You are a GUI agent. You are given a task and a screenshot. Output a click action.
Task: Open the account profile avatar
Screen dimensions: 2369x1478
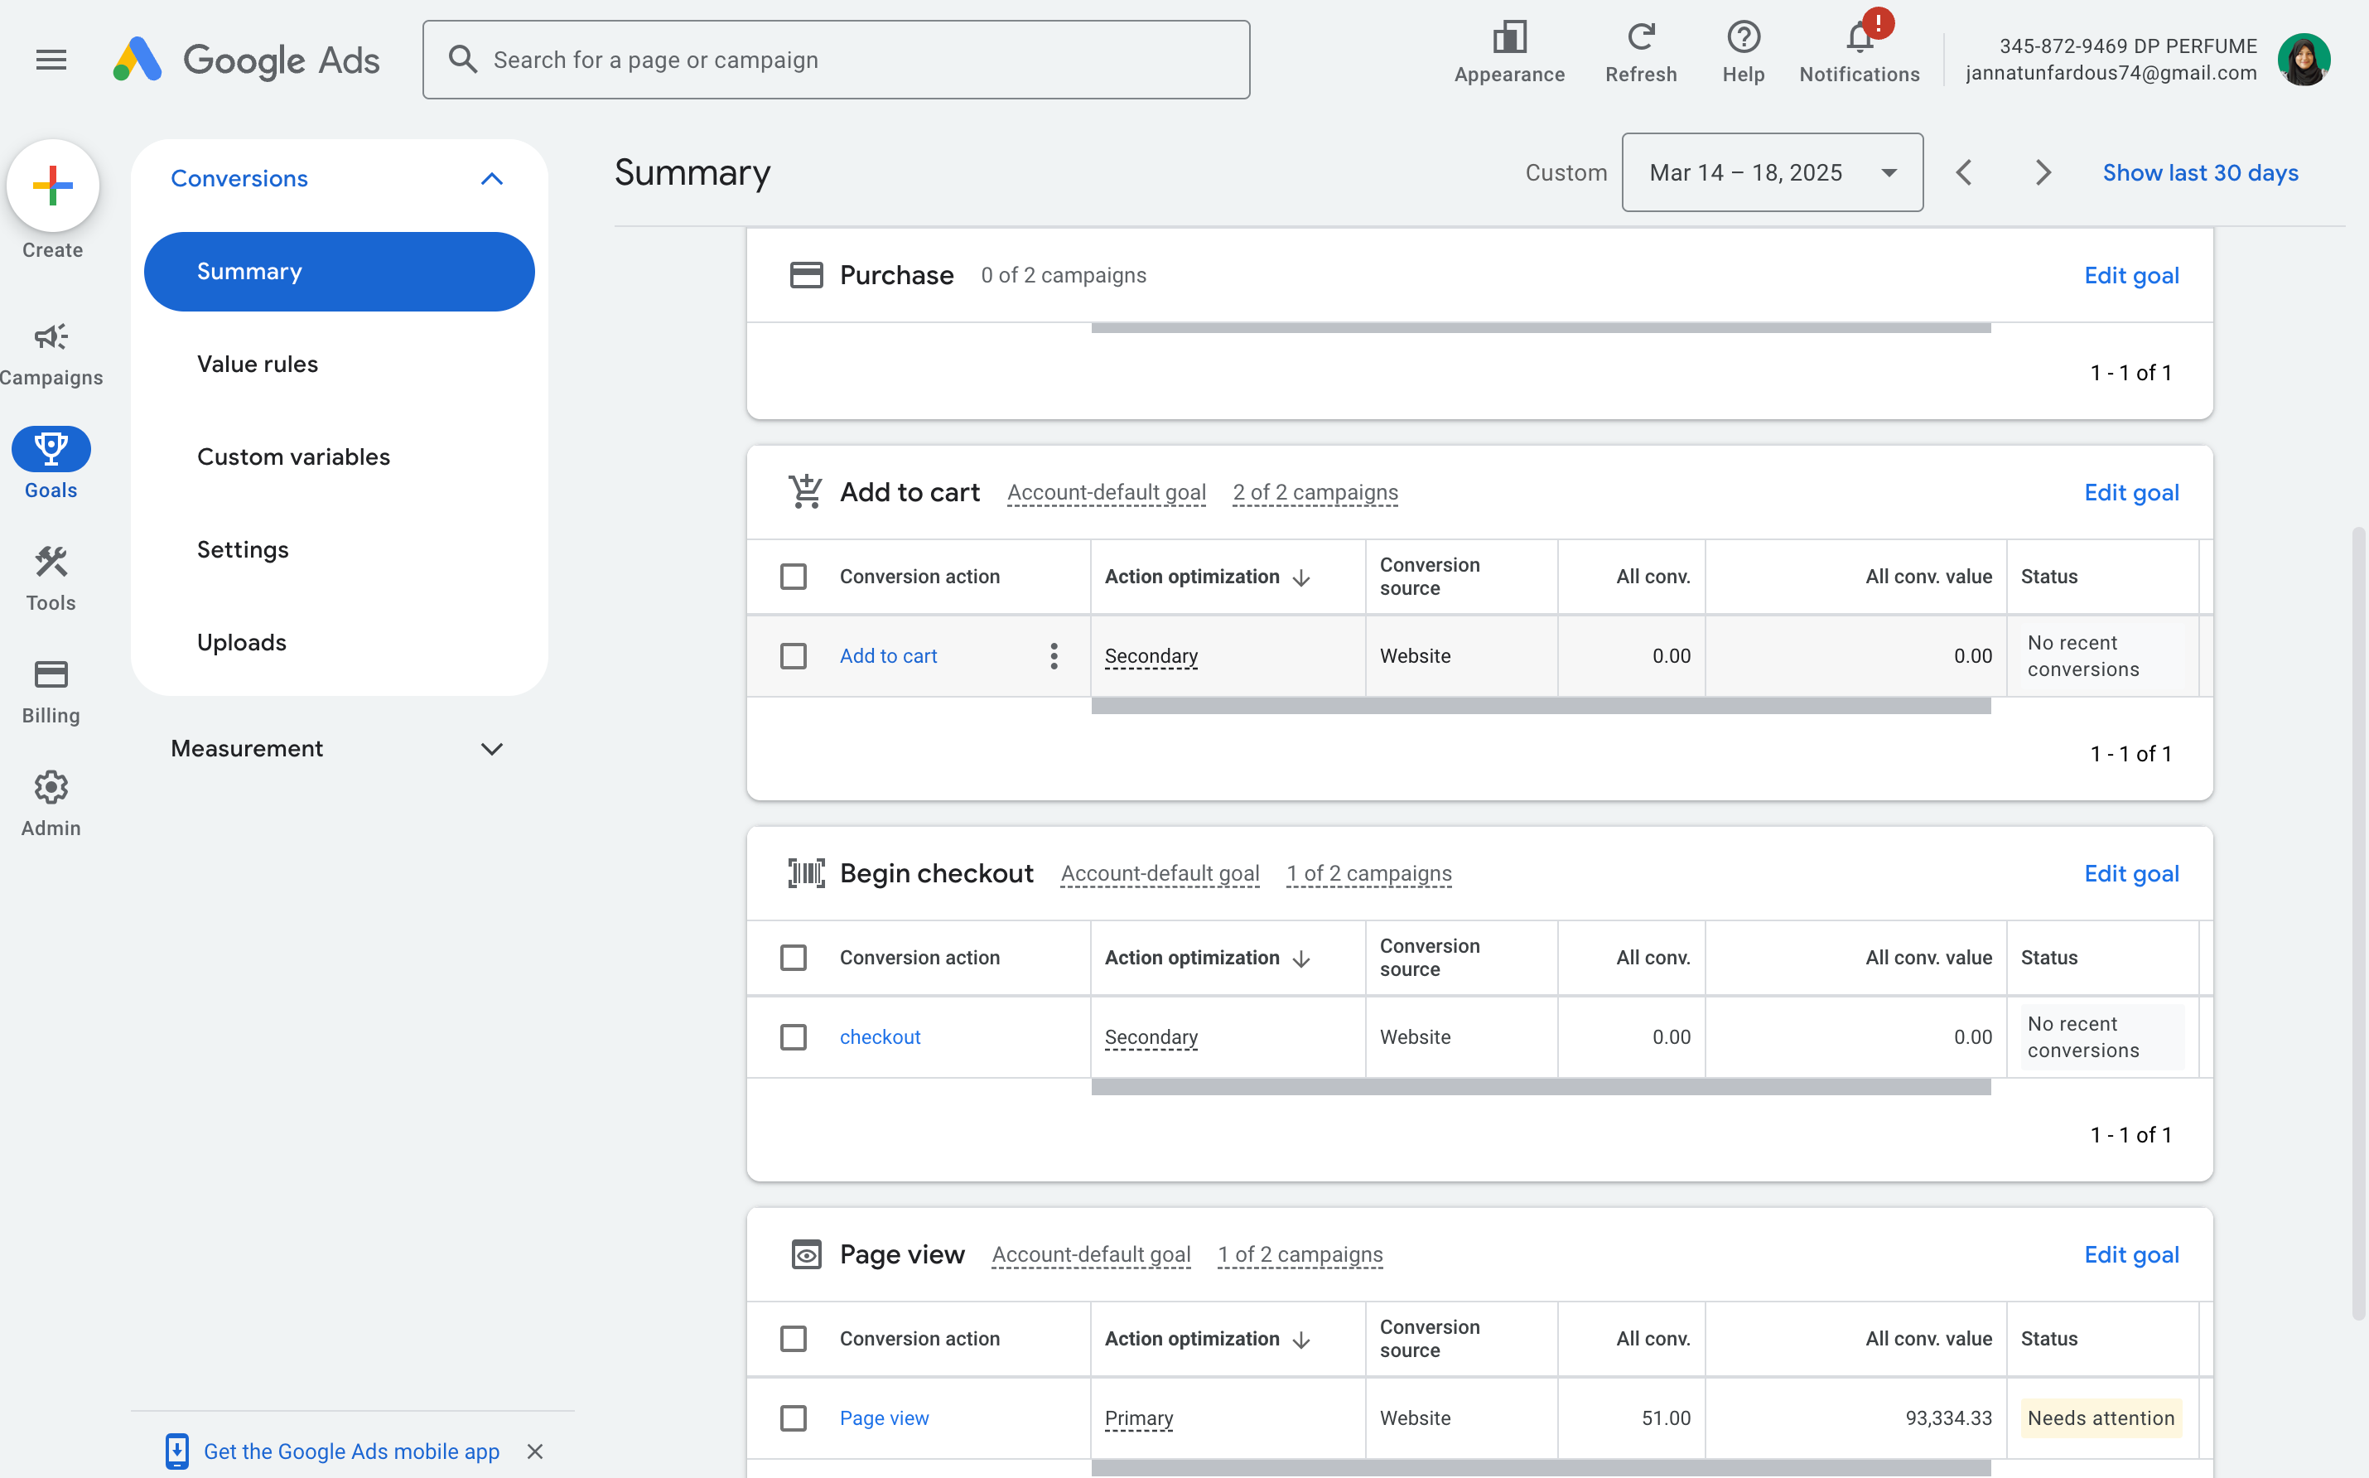click(x=2303, y=60)
